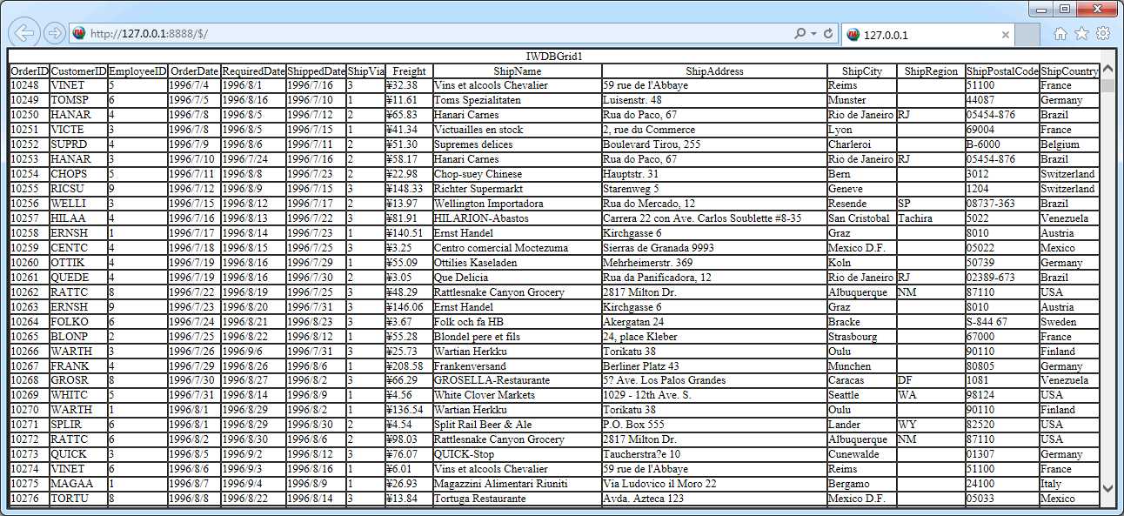Click the OrderDate column header
1124x516 pixels.
pos(195,71)
